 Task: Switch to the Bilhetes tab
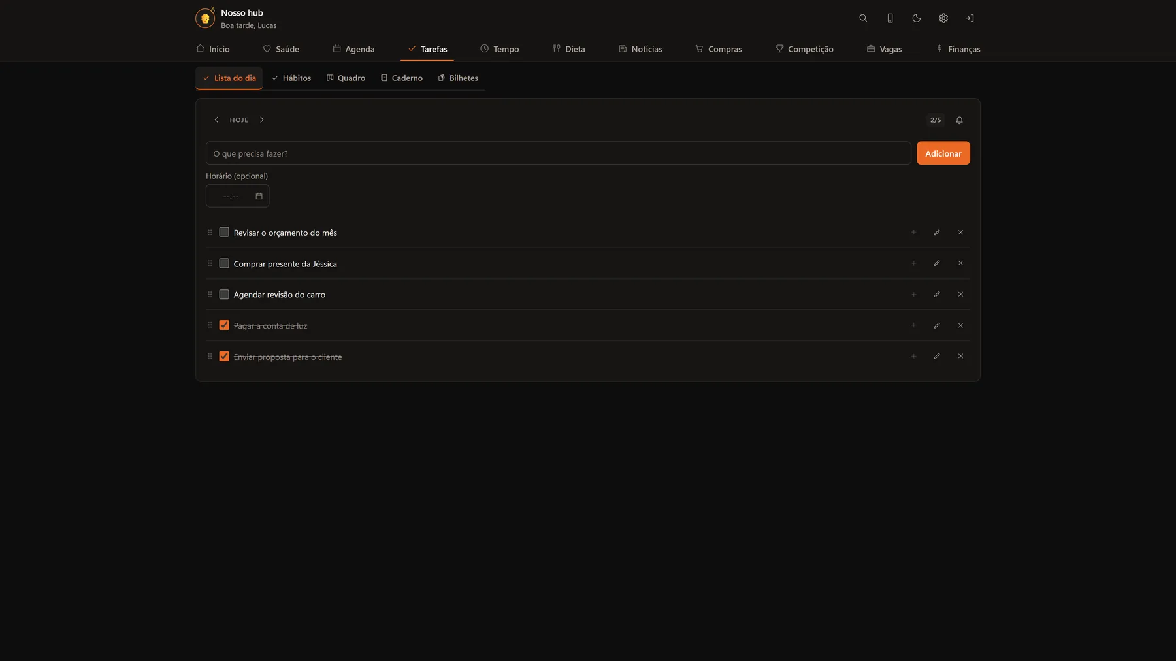(x=458, y=78)
